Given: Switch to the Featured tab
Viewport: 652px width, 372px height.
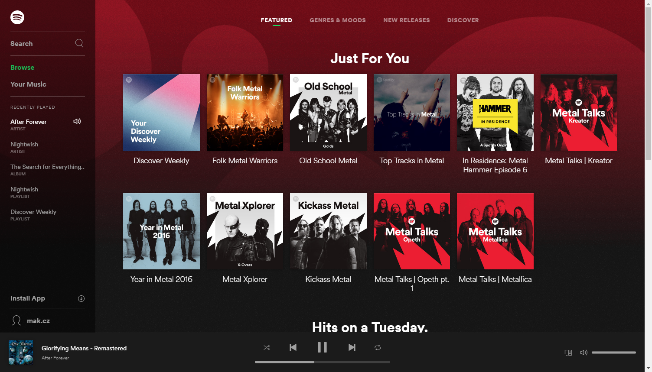Looking at the screenshot, I should click(x=277, y=20).
